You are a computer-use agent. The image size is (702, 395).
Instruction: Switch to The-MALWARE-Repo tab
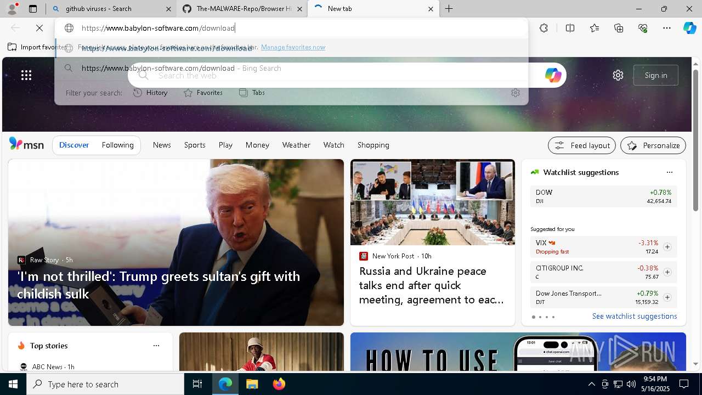[x=242, y=9]
